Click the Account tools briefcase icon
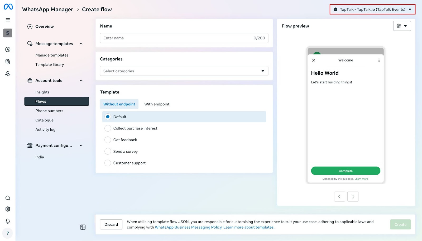 [x=30, y=81]
